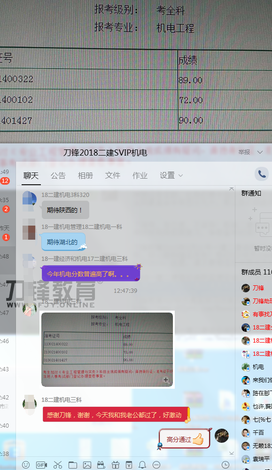The image size is (272, 470).
Task: Click the send picture icon
Action: pyautogui.click(x=87, y=465)
